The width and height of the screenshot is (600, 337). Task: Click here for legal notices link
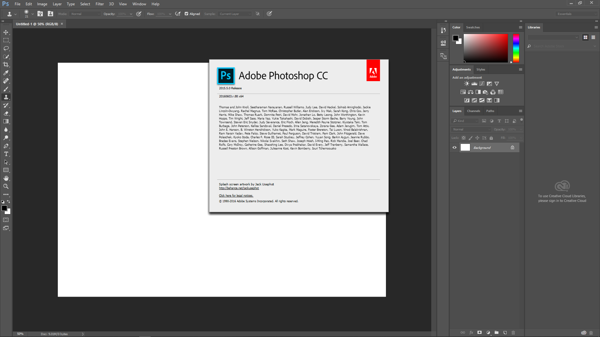click(x=236, y=196)
